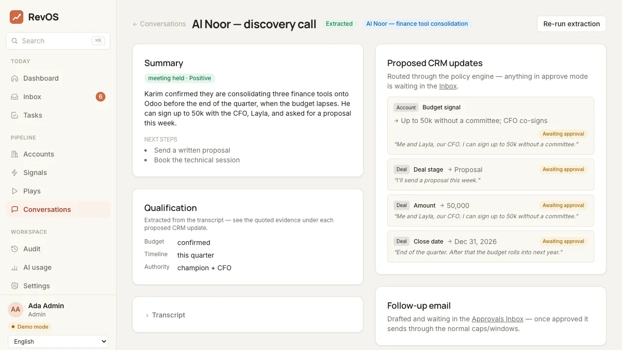
Task: Click the Al Noor finance tool consolidation tag
Action: pos(417,23)
